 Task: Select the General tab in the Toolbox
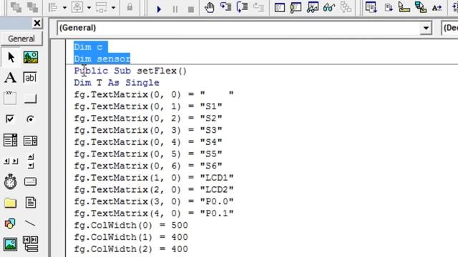pos(21,39)
